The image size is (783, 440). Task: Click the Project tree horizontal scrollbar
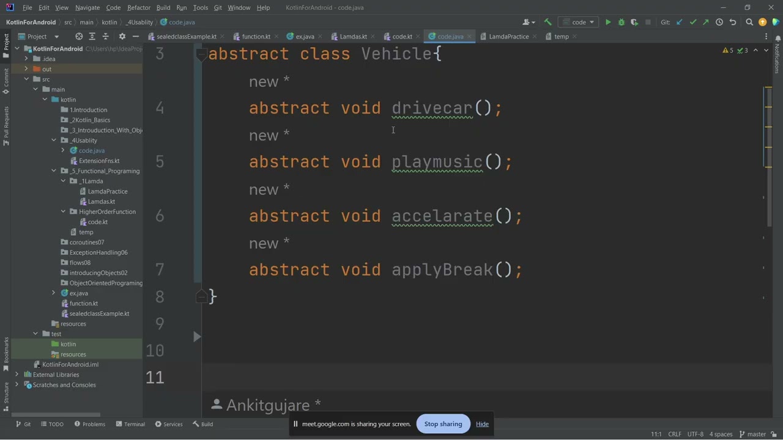click(56, 415)
